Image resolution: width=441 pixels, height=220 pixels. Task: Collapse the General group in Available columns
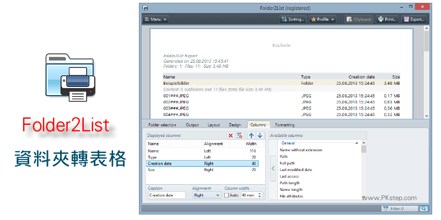[357, 143]
